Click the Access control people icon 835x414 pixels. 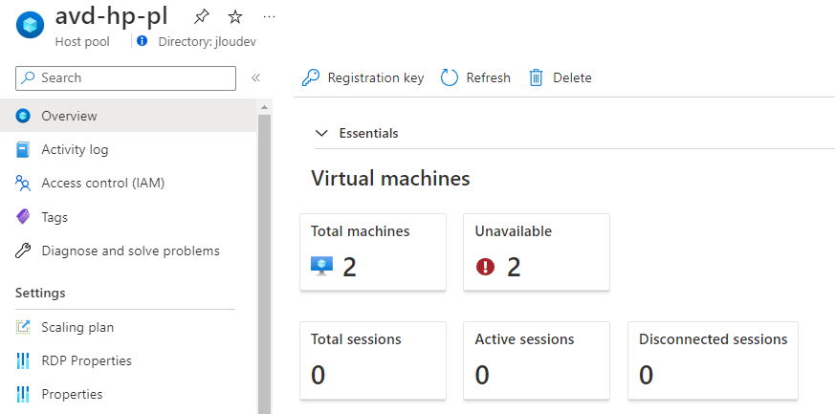point(23,184)
